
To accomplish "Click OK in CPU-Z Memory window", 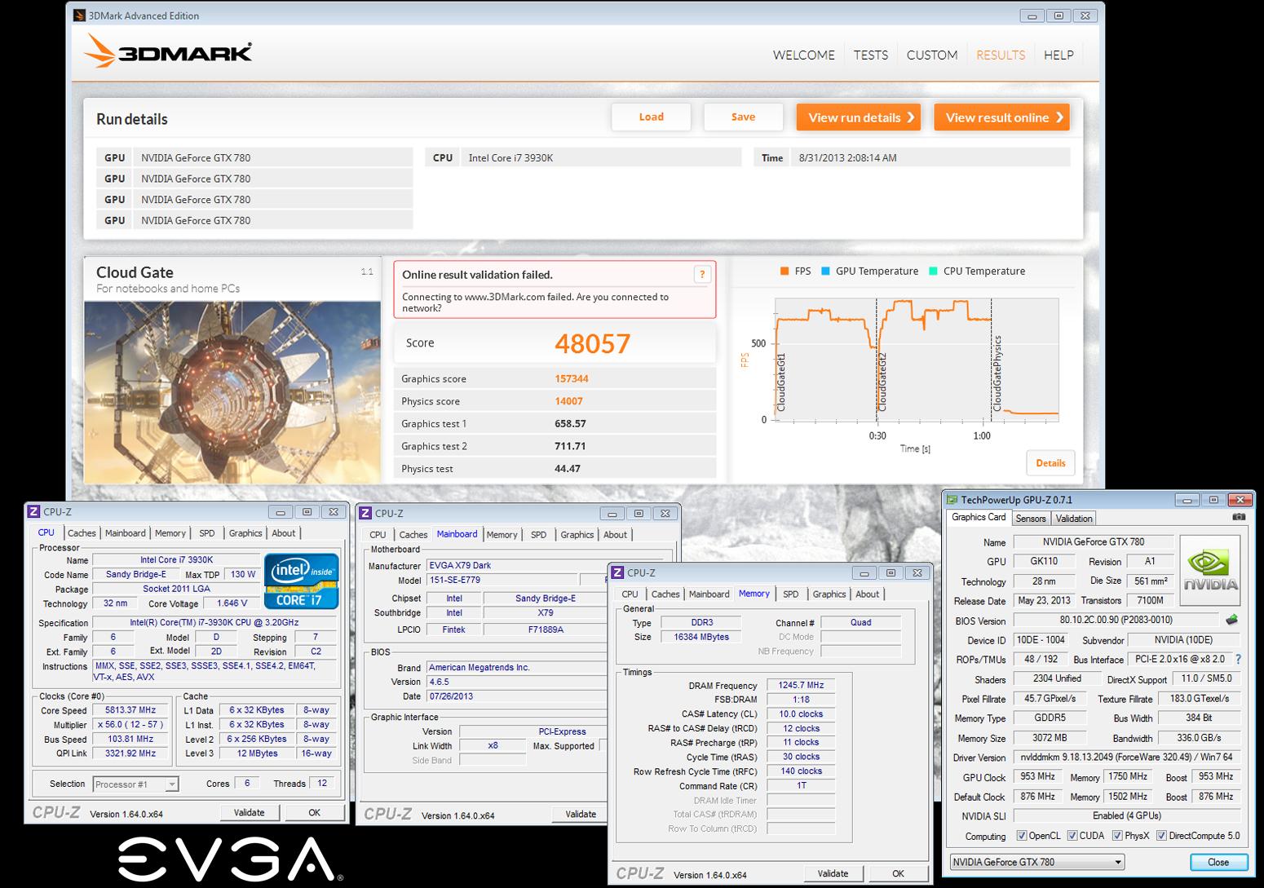I will (x=898, y=873).
